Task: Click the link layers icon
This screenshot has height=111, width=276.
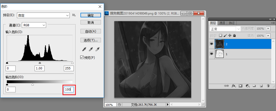Action: pyautogui.click(x=226, y=86)
